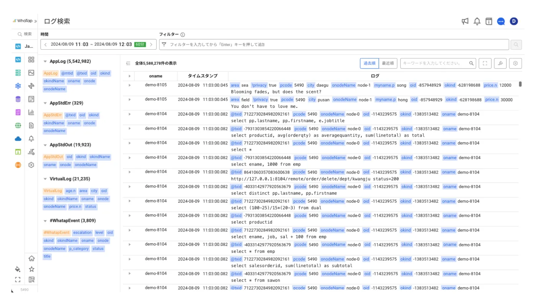This screenshot has width=536, height=306.
Task: Expand the log row 'Blooming fades, but does the scent?'
Action: (x=129, y=85)
